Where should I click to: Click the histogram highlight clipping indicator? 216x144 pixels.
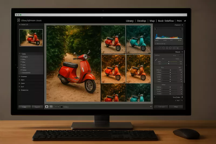click(182, 29)
